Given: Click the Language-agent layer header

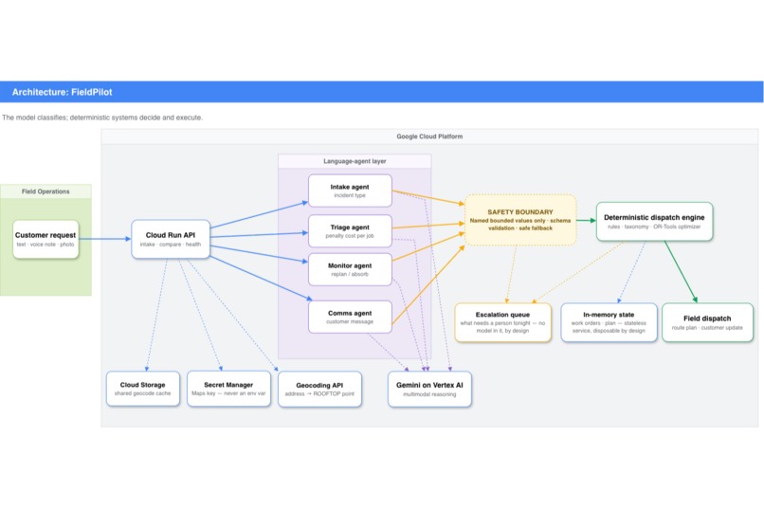Looking at the screenshot, I should click(355, 161).
